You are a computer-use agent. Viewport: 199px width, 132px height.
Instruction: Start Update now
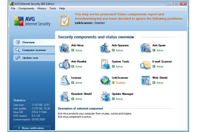(x=34, y=58)
